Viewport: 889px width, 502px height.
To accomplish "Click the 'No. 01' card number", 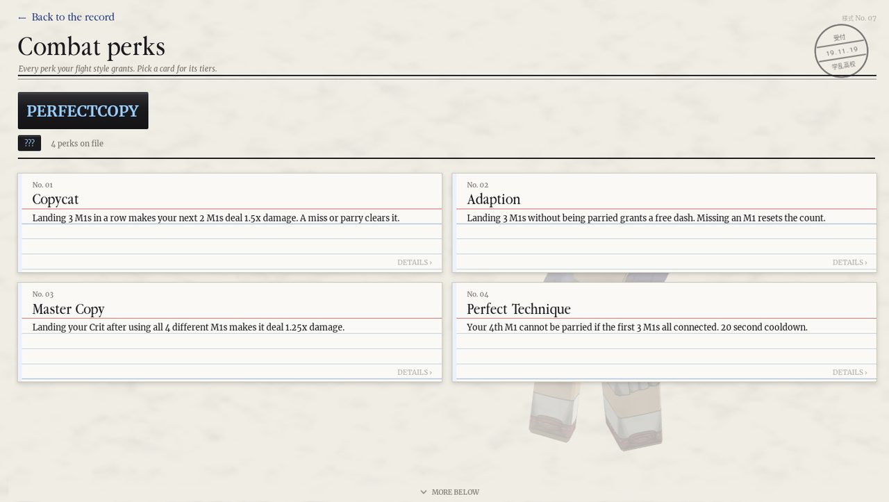I will pyautogui.click(x=42, y=185).
